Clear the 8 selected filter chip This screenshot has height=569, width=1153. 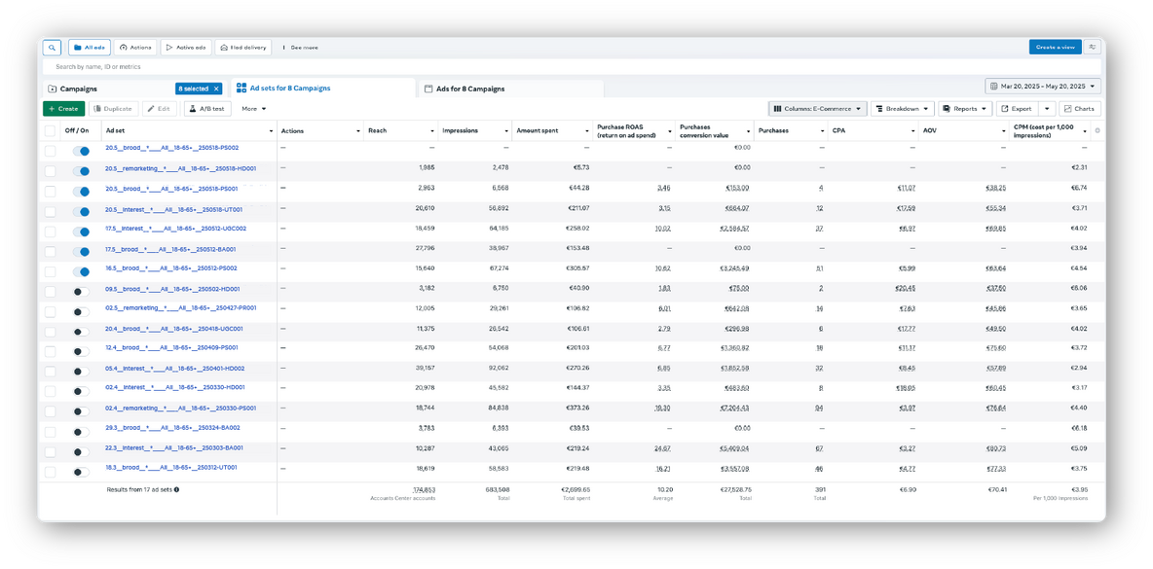[216, 89]
